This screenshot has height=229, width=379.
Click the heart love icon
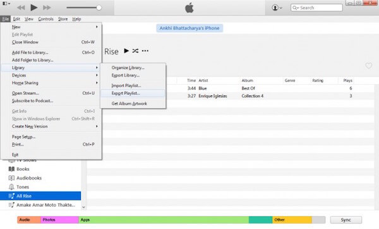369,65
